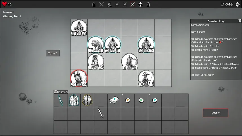Select the merchant figure stage icon
Image resolution: width=242 pixels, height=136 pixels.
109,4
